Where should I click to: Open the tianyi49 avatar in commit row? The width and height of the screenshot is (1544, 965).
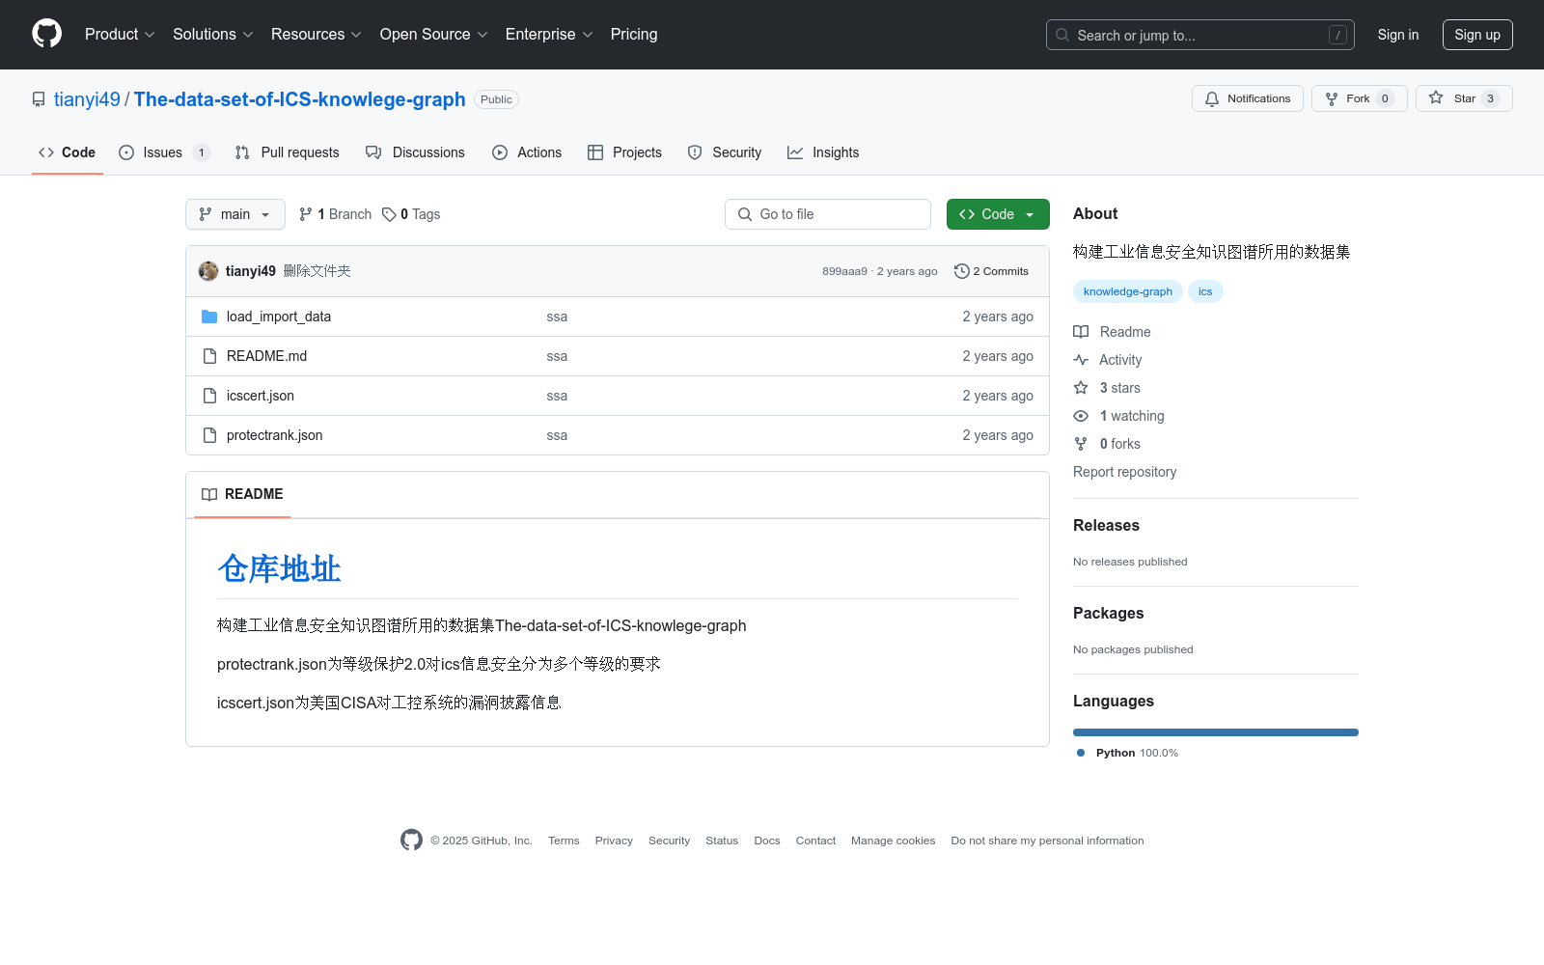[x=208, y=271]
